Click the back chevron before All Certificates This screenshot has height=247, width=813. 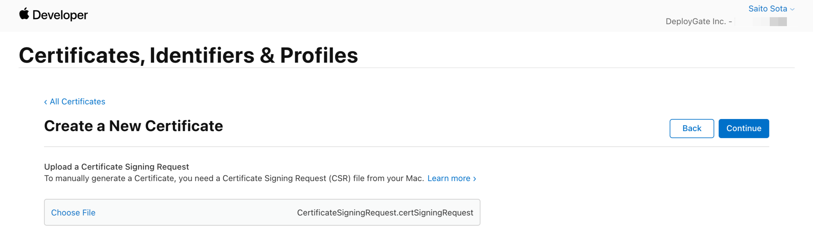(x=46, y=102)
